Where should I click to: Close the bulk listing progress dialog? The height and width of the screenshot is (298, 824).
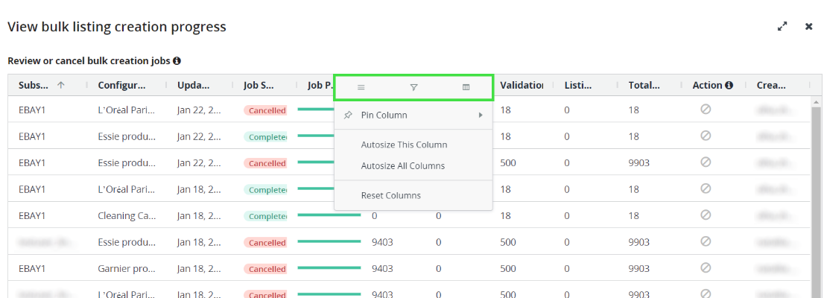click(x=808, y=26)
